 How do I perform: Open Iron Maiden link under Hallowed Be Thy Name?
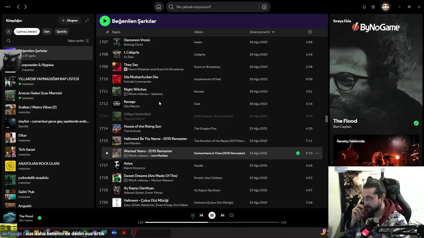(132, 143)
